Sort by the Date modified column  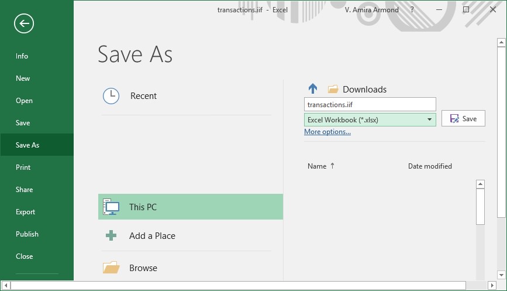[430, 166]
